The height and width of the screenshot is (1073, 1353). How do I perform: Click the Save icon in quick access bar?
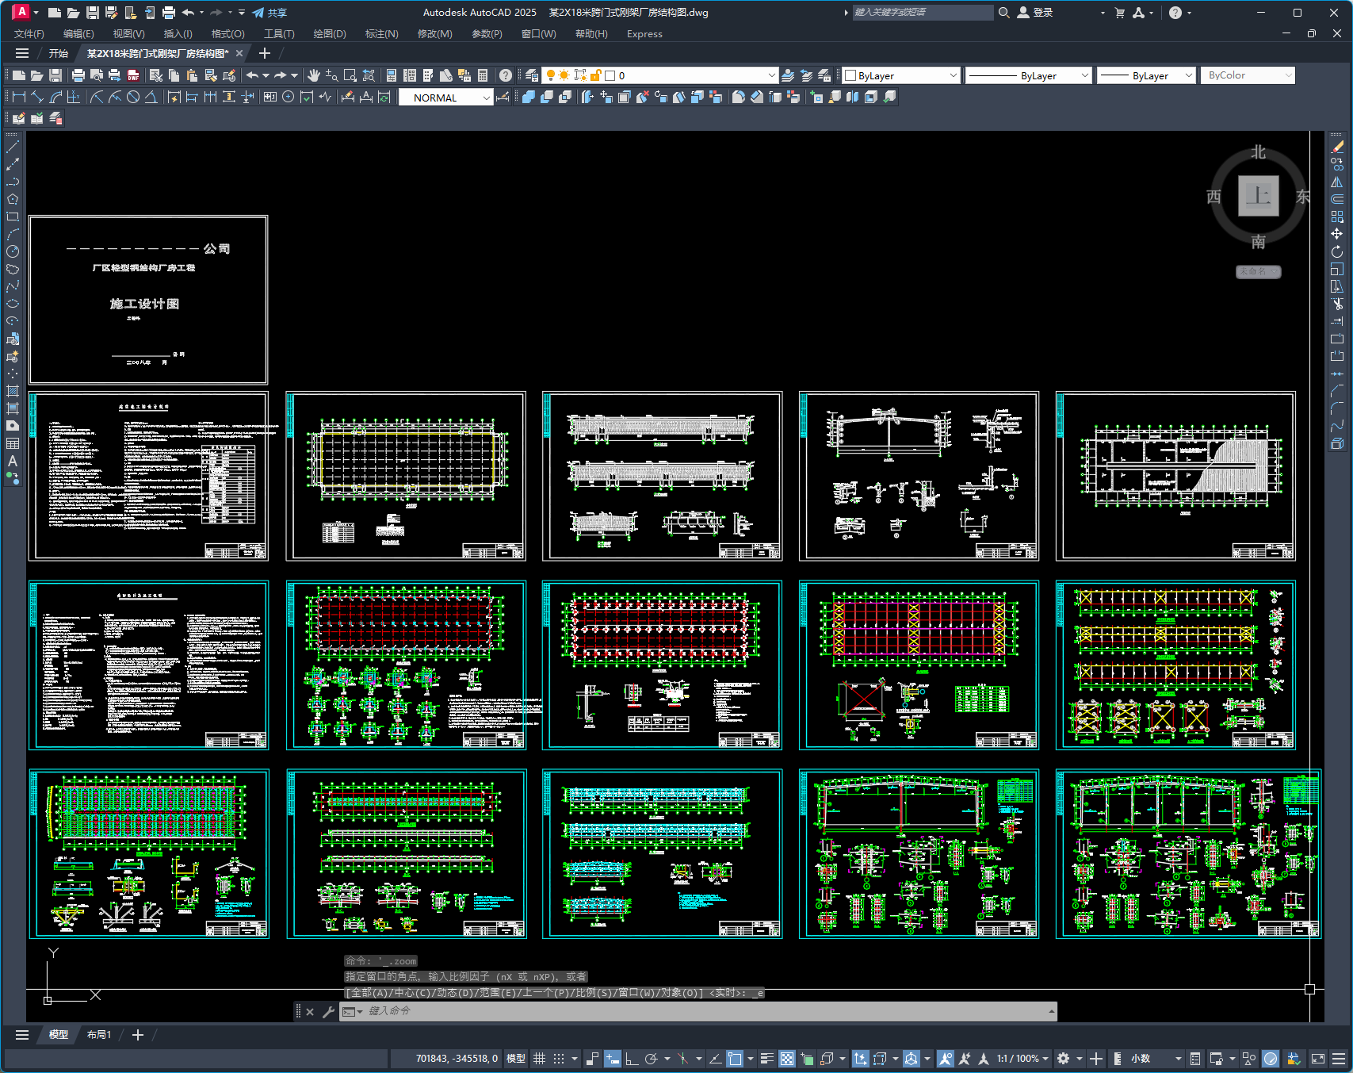coord(92,13)
